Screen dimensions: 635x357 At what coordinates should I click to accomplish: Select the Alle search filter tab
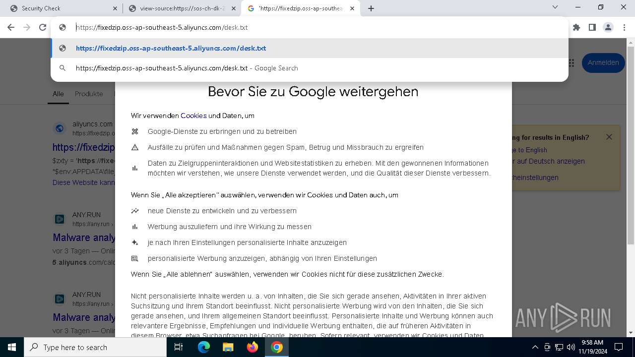(58, 94)
